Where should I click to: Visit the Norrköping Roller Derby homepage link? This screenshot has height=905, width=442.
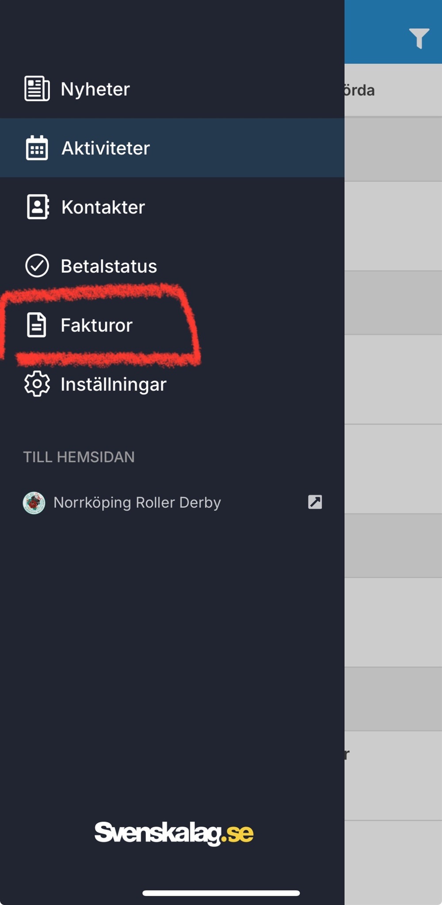point(137,503)
